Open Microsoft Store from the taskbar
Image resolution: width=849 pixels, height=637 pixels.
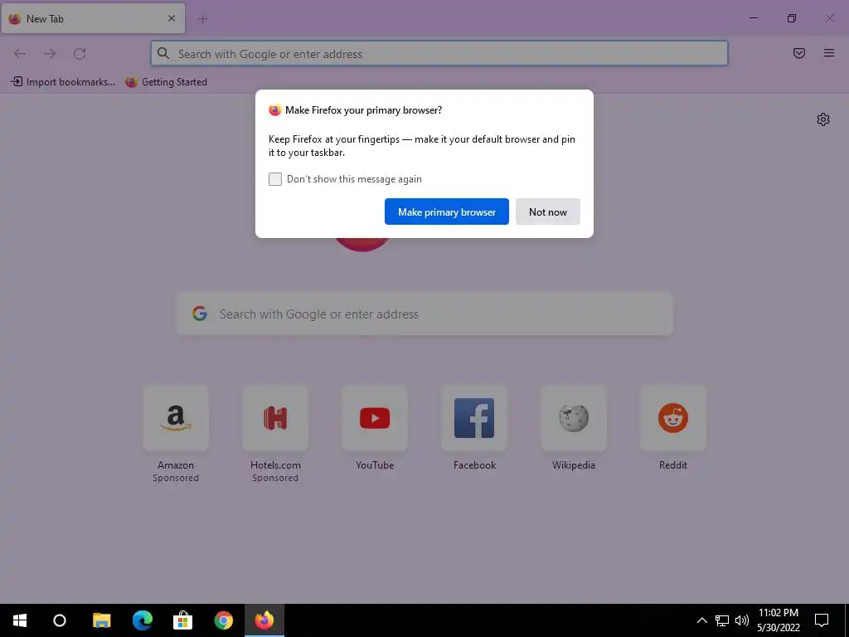coord(183,620)
